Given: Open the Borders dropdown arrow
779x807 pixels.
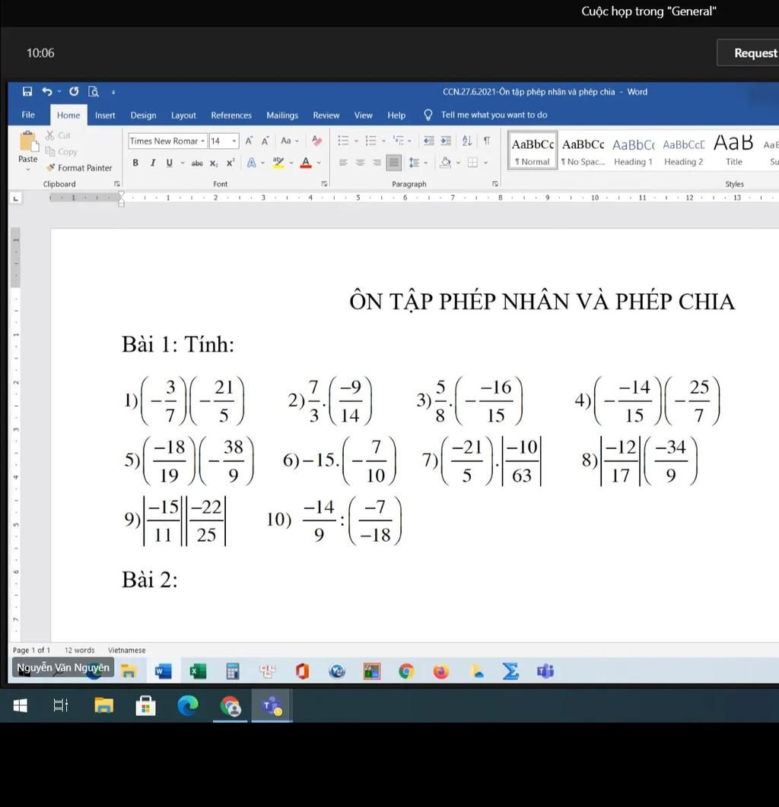Looking at the screenshot, I should tap(486, 163).
